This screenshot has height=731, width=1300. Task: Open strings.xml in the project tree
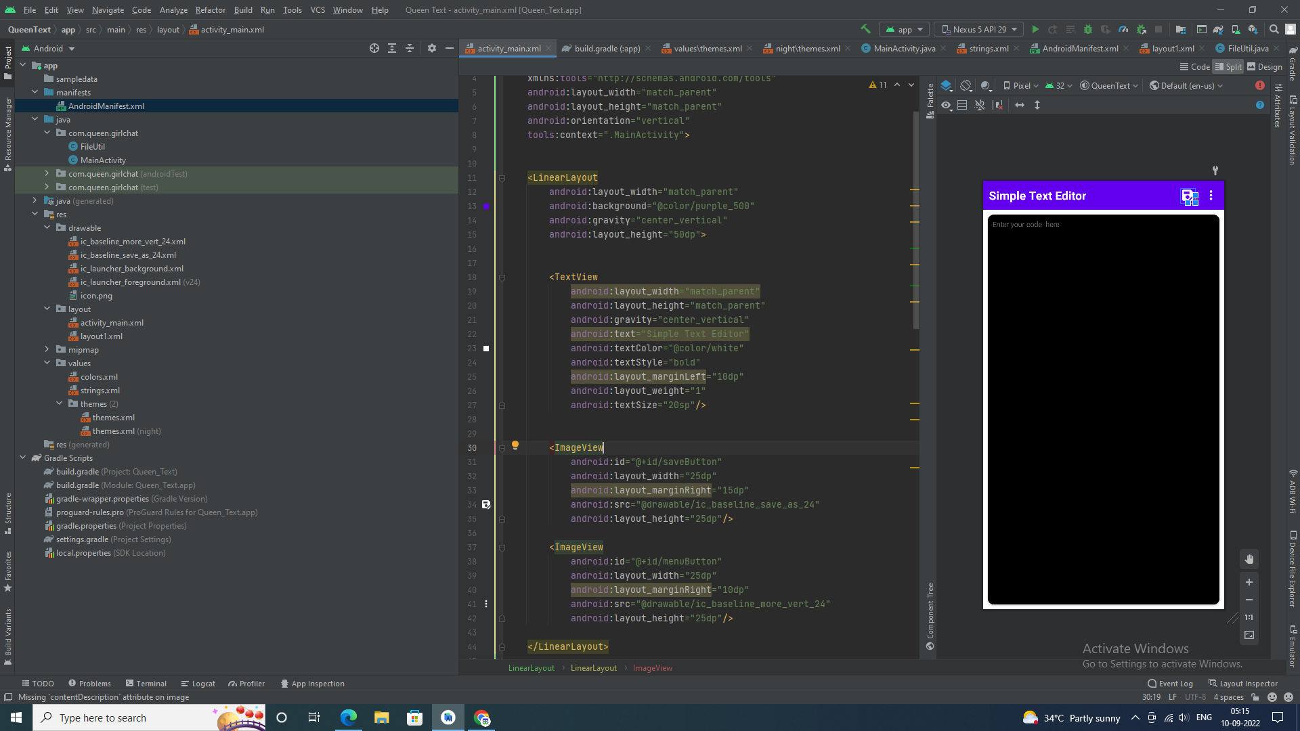(x=100, y=391)
